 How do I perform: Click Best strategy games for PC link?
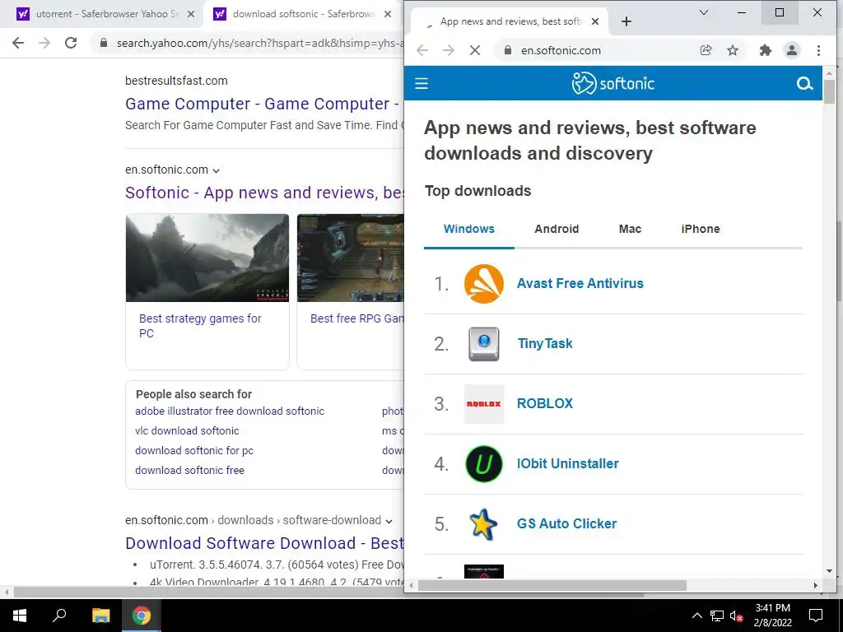click(200, 326)
